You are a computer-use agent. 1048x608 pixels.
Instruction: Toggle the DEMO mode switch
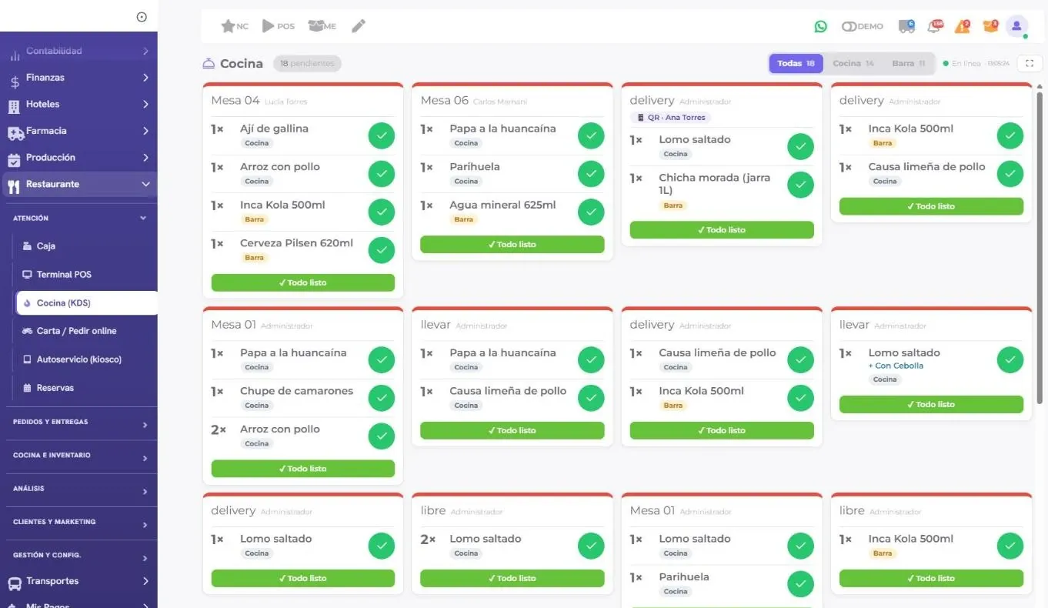click(849, 26)
